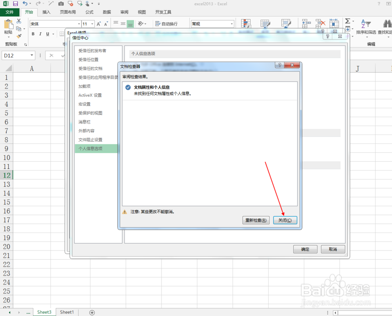Click 关闭(C) in the 文档检查器 dialog
The width and height of the screenshot is (392, 316).
pos(285,220)
